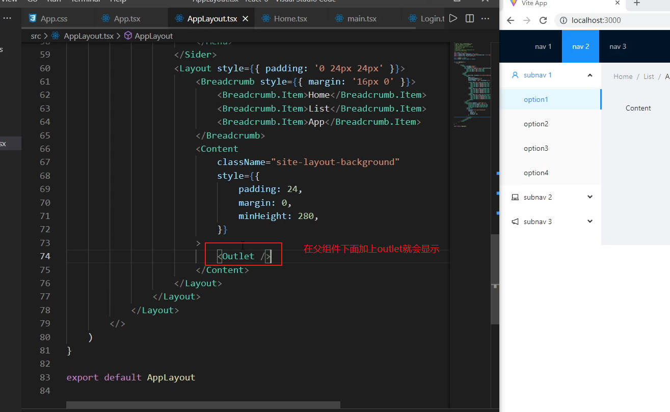Click the browser forward arrow

(x=526, y=20)
